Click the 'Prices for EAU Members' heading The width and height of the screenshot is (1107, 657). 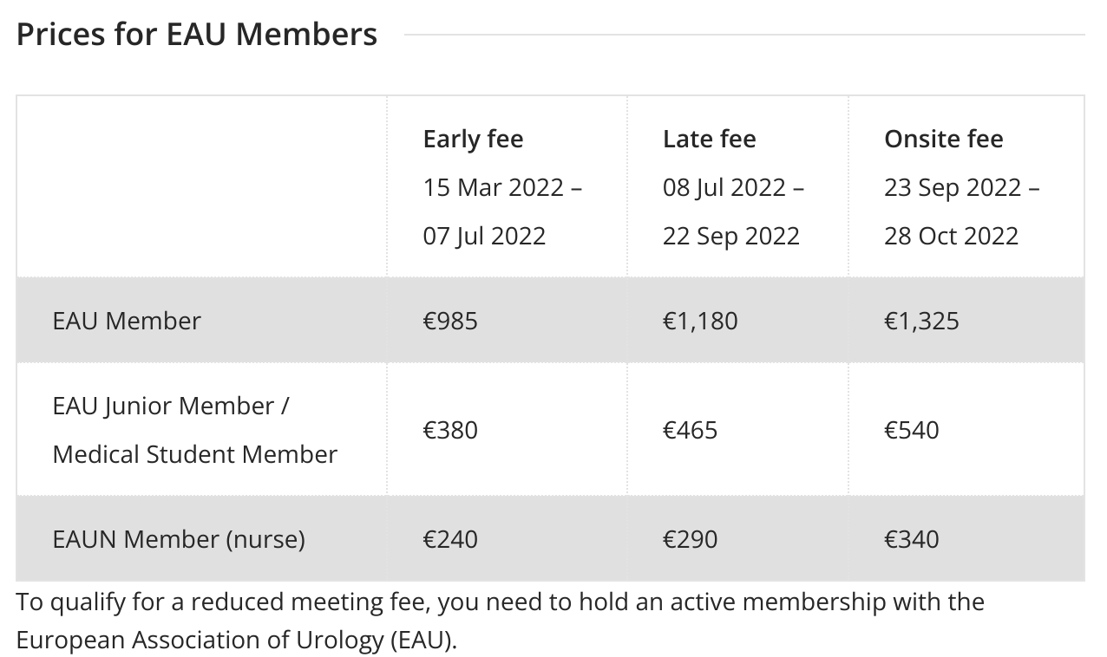197,35
